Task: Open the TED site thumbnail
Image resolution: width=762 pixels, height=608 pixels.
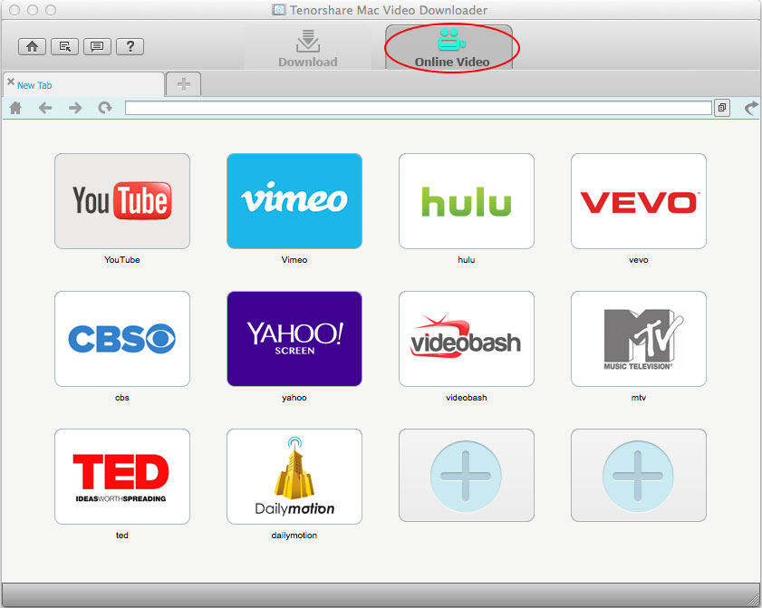Action: click(122, 477)
